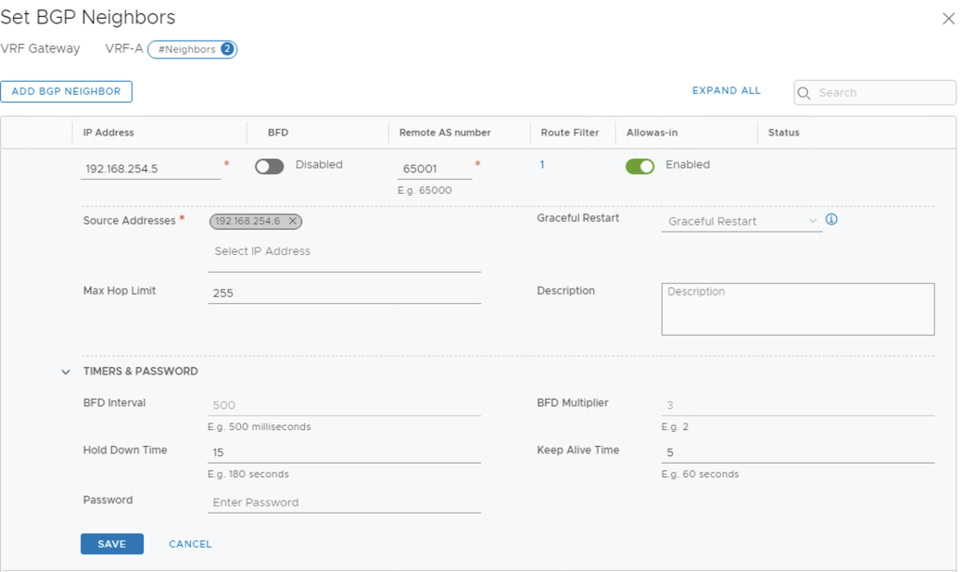Viewport: 963px width, 572px height.
Task: Remove the 192.168.254.6 source address chip
Action: (x=293, y=221)
